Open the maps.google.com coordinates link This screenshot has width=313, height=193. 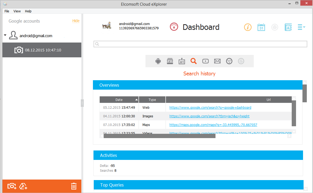pyautogui.click(x=213, y=125)
